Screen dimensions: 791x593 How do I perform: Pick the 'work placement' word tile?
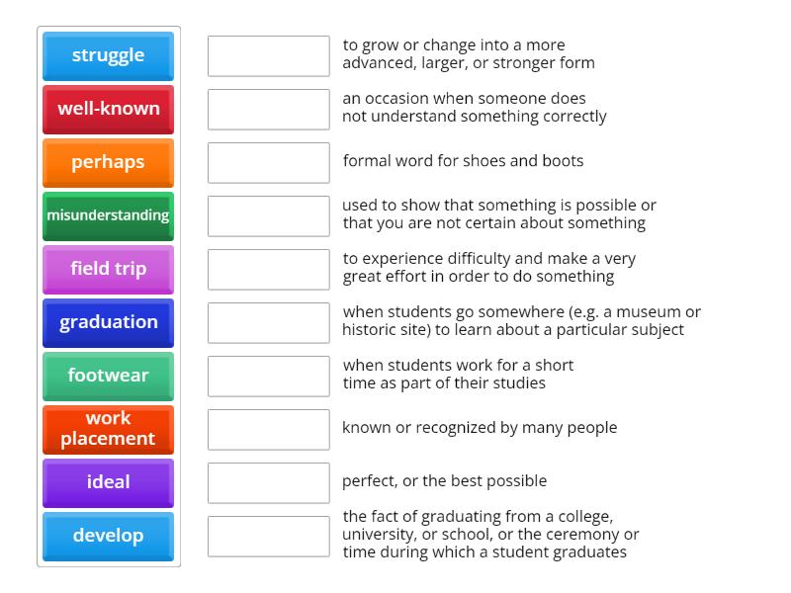tap(108, 430)
